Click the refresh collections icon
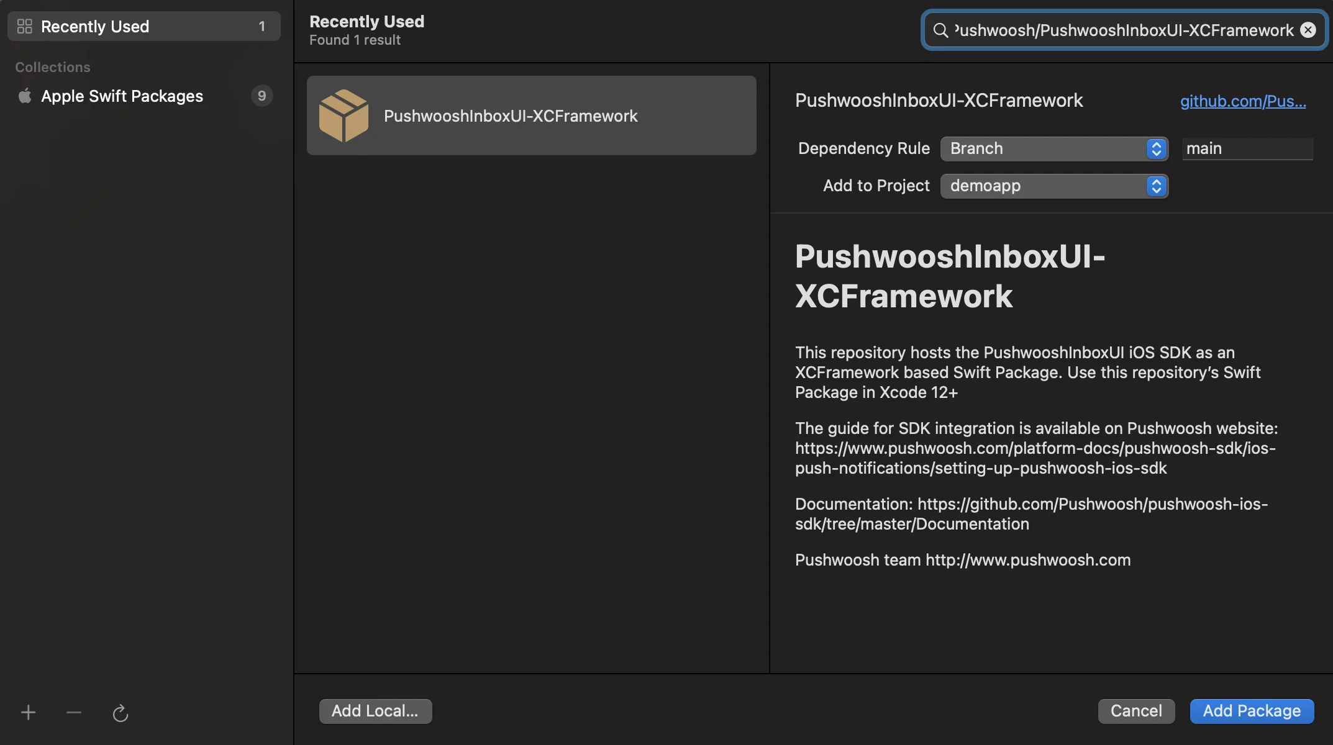The width and height of the screenshot is (1333, 745). coord(121,713)
